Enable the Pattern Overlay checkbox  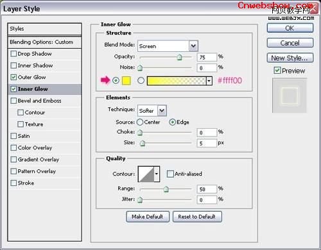[x=13, y=171]
